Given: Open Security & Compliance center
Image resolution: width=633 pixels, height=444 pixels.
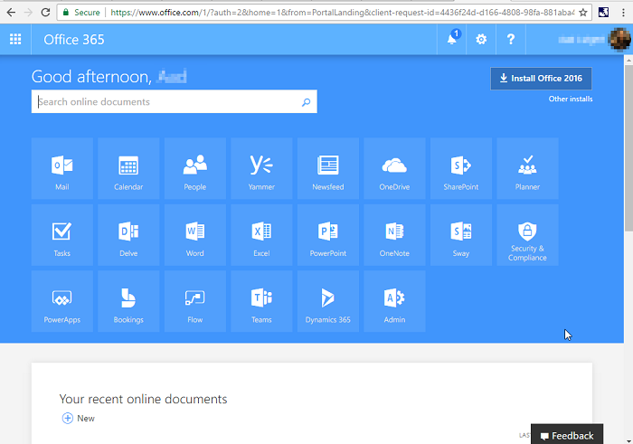Looking at the screenshot, I should click(527, 235).
